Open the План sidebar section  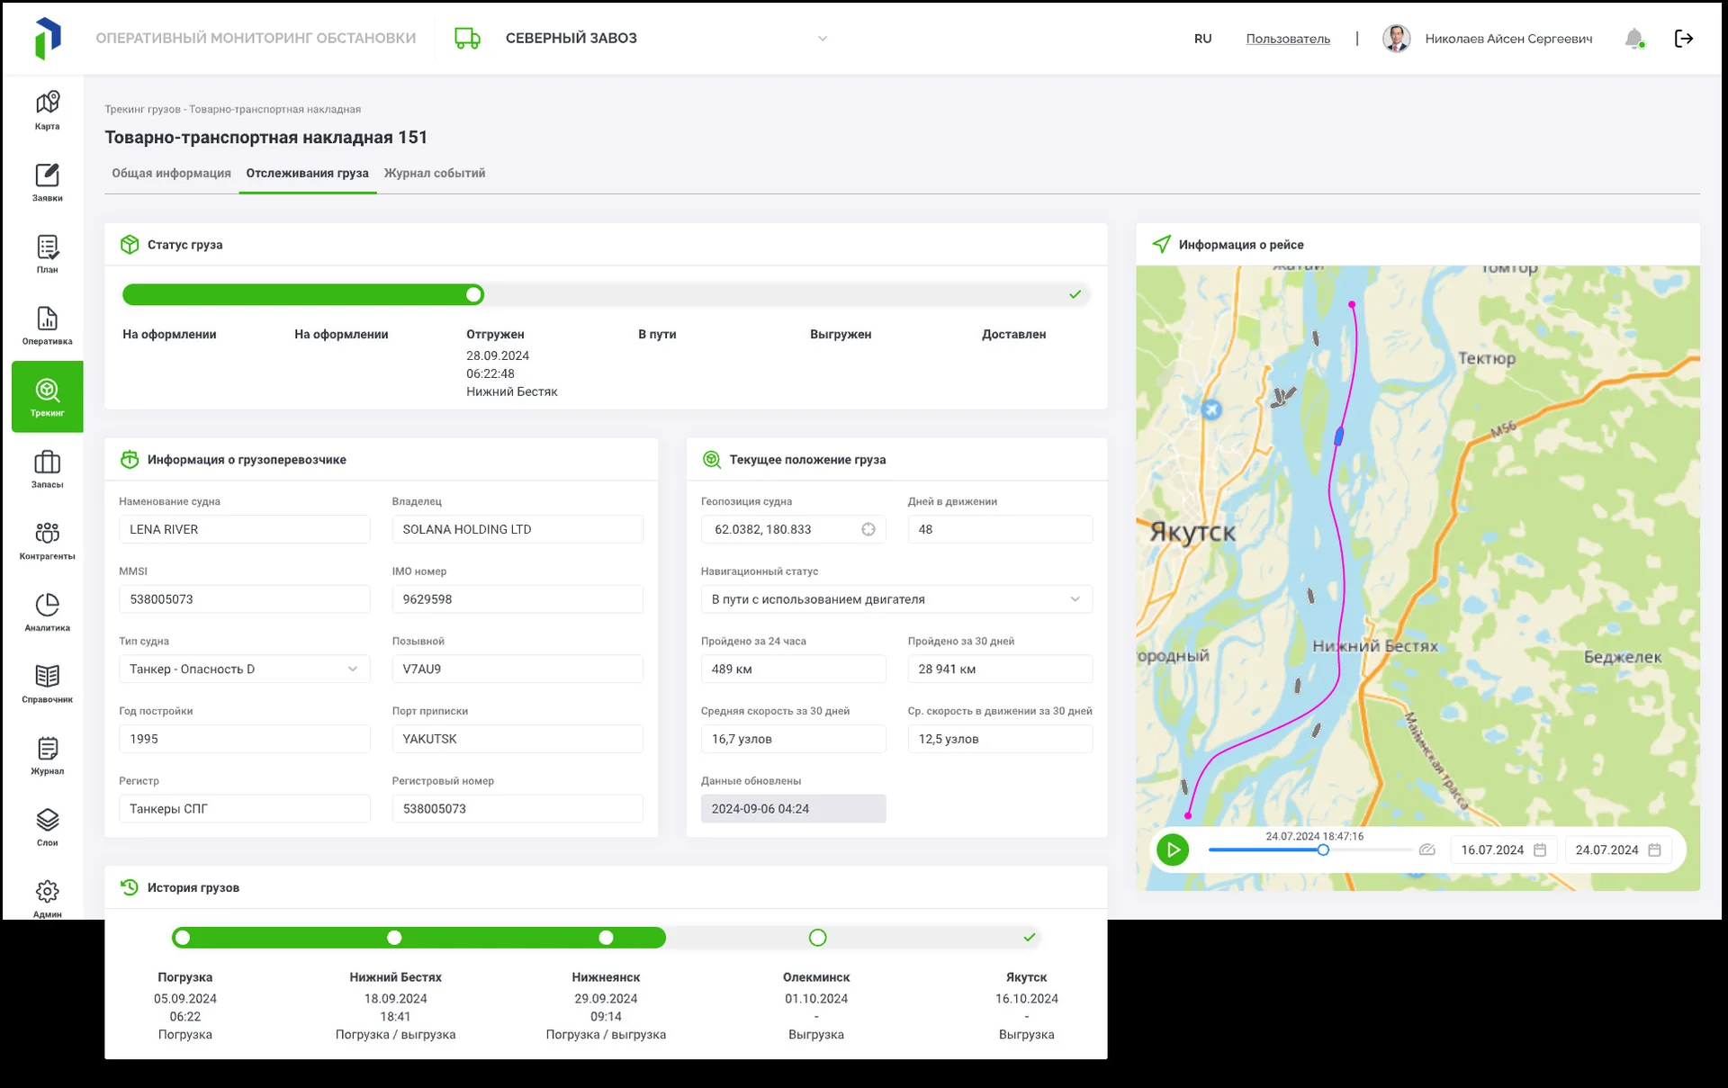tap(47, 255)
